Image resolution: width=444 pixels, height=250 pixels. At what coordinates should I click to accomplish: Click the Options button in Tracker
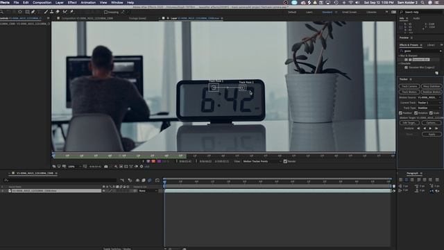click(432, 123)
